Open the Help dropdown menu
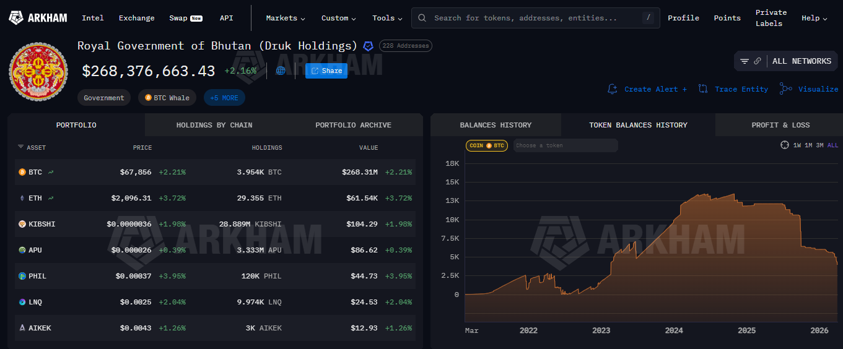 tap(815, 18)
